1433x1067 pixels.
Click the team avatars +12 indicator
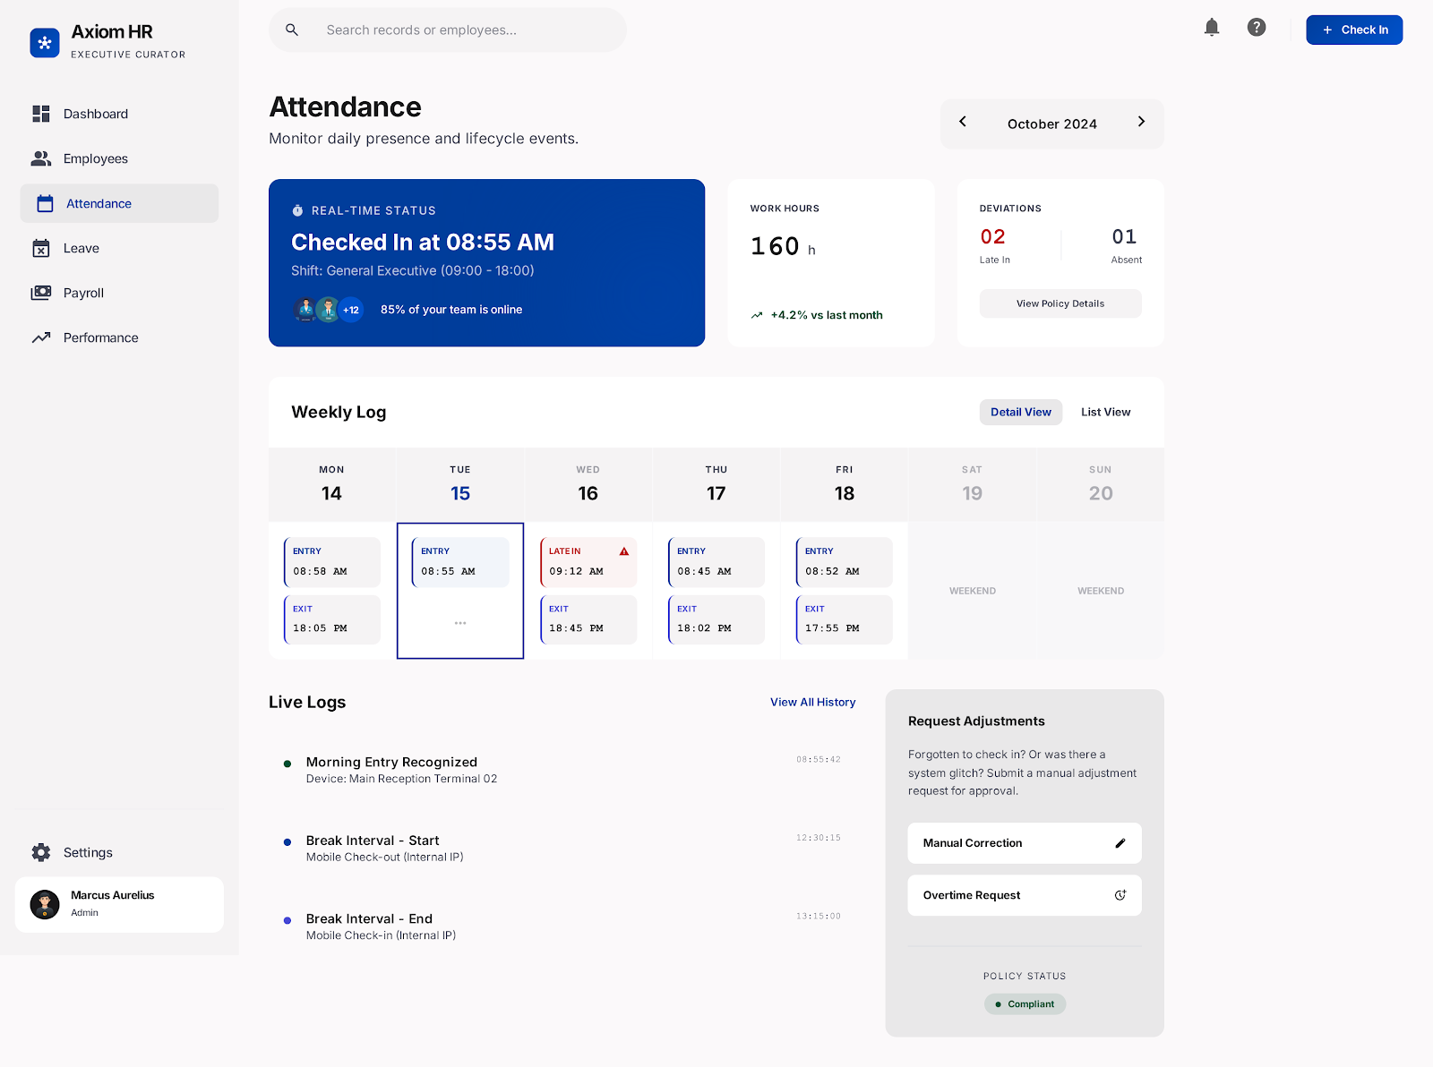click(x=350, y=309)
